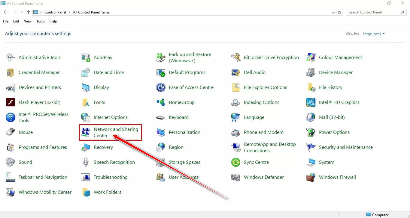
Task: Click the Windows Defender icon
Action: click(x=236, y=177)
